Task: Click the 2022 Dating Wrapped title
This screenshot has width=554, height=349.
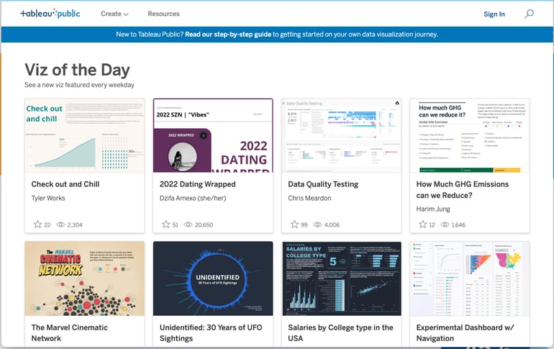Action: (x=198, y=184)
